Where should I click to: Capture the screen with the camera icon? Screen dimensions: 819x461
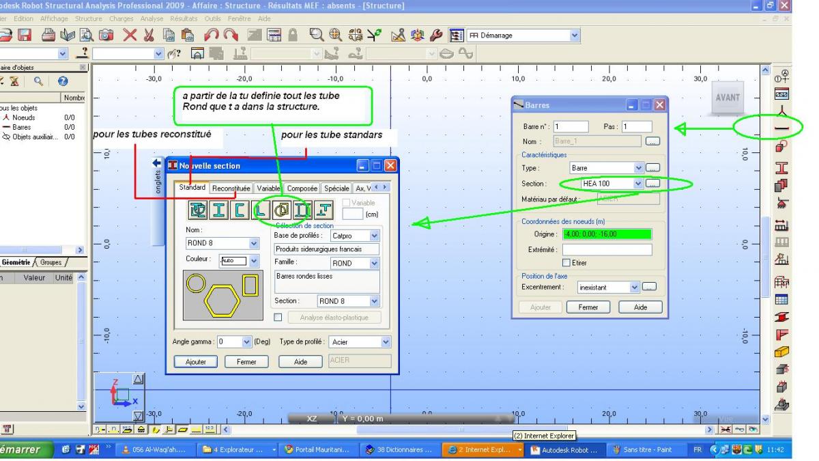[x=107, y=36]
